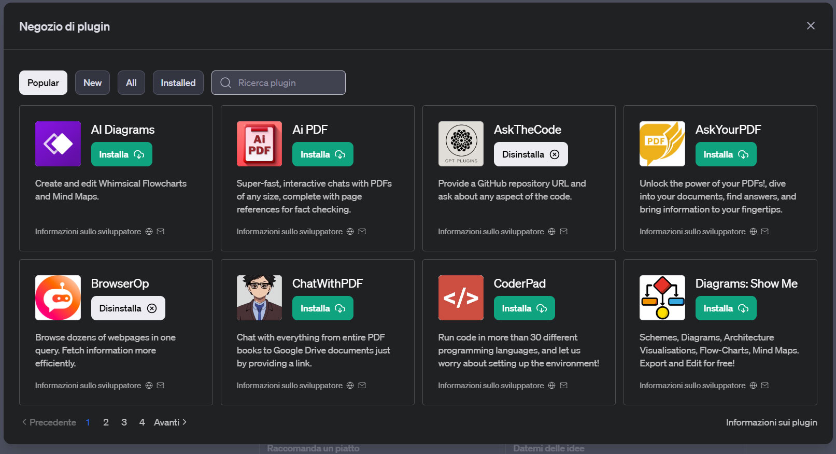Install the Ai PDF plugin
Viewport: 836px width, 454px height.
pyautogui.click(x=322, y=154)
